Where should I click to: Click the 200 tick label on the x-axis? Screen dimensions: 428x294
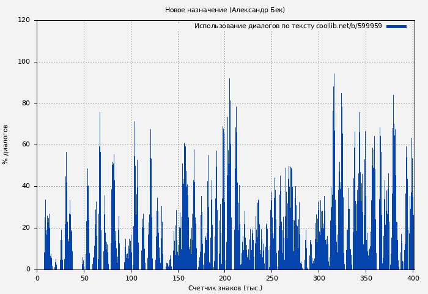point(225,278)
